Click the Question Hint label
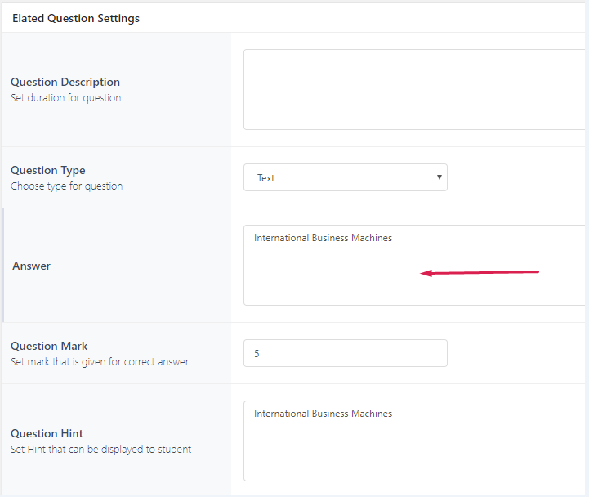 pos(47,433)
